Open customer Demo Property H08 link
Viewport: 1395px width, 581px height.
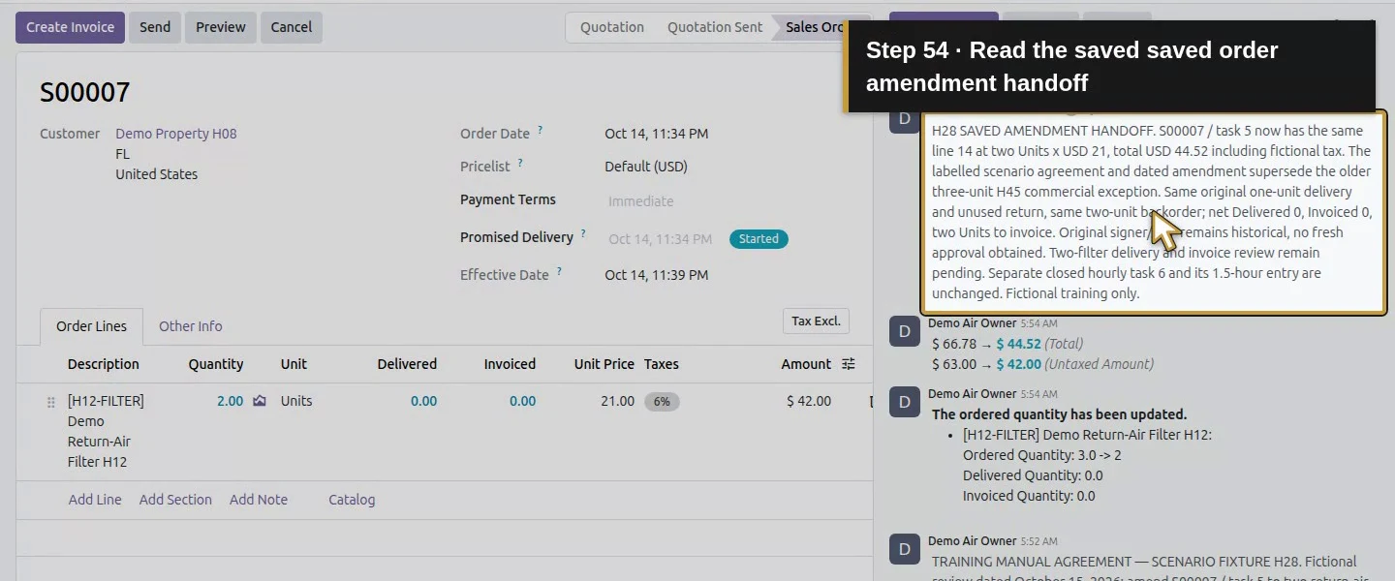point(176,134)
